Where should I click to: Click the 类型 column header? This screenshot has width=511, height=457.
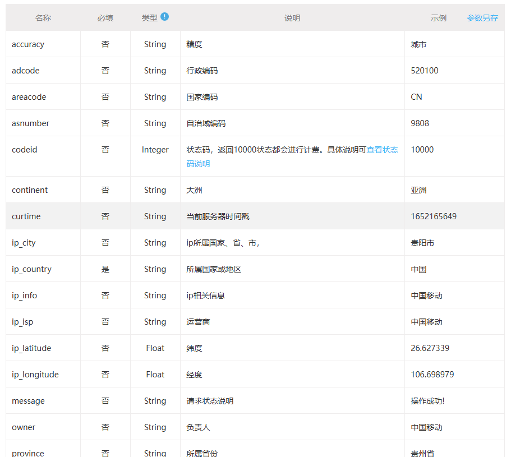pyautogui.click(x=150, y=19)
